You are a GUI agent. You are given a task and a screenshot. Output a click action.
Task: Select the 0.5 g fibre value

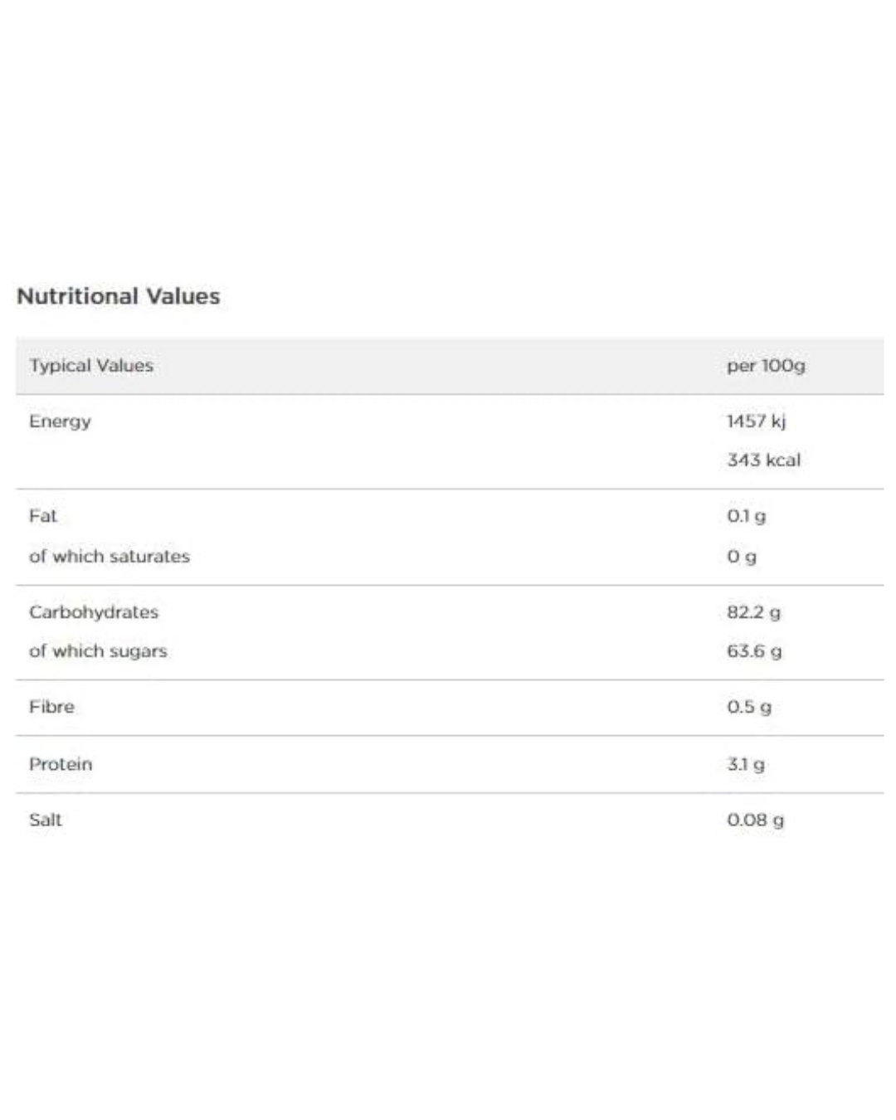point(749,707)
